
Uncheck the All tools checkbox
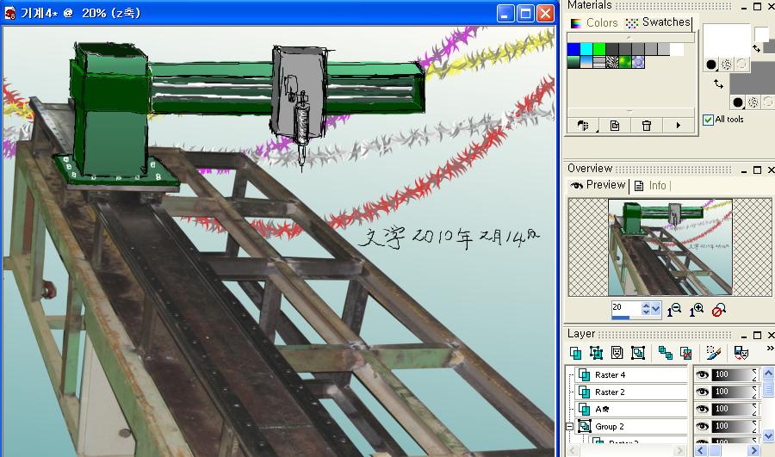pyautogui.click(x=708, y=120)
